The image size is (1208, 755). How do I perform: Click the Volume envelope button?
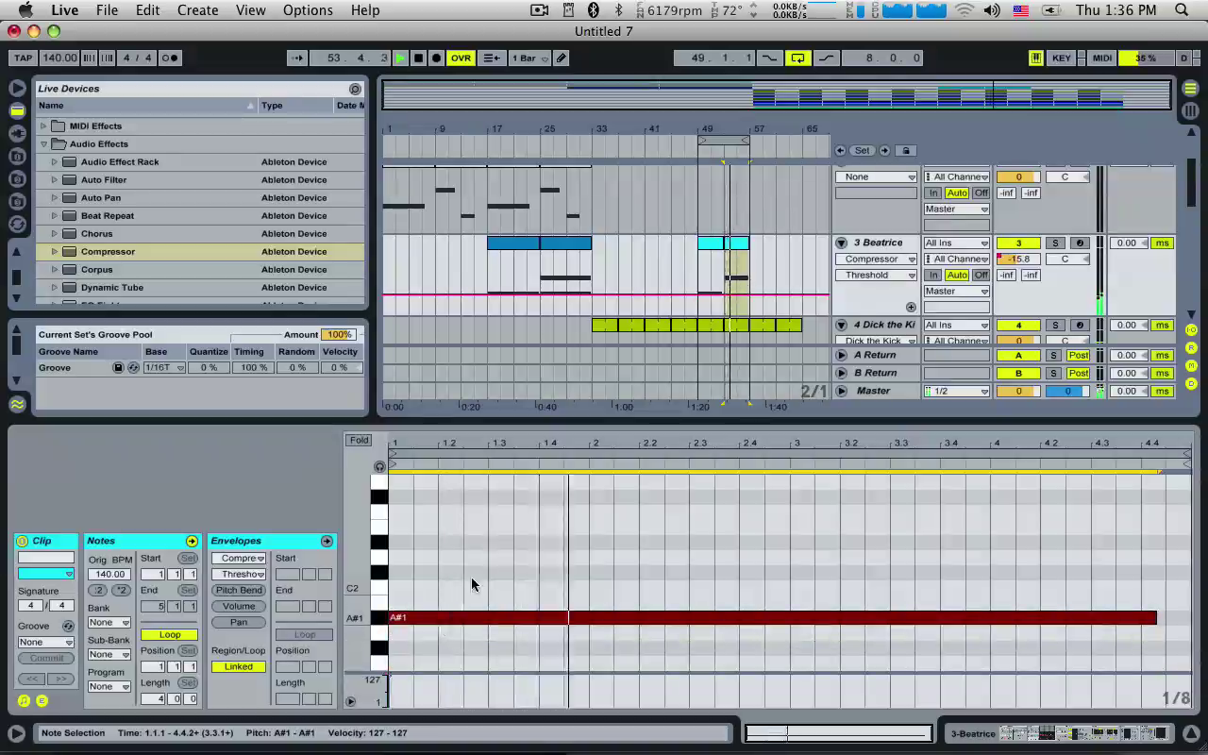coord(239,606)
